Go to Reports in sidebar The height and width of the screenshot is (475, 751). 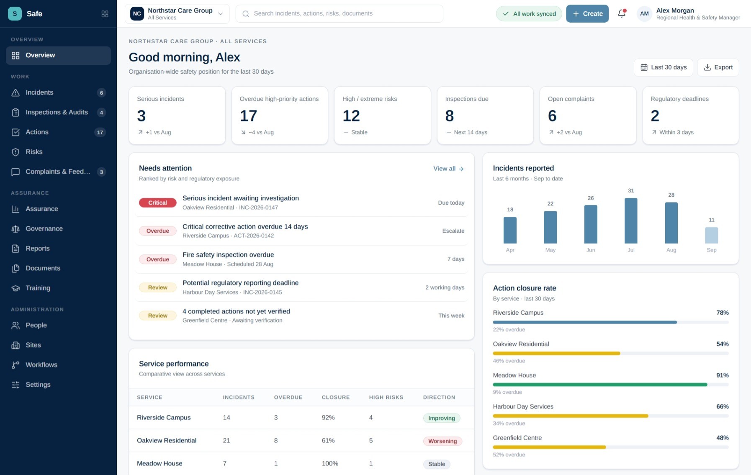point(58,249)
